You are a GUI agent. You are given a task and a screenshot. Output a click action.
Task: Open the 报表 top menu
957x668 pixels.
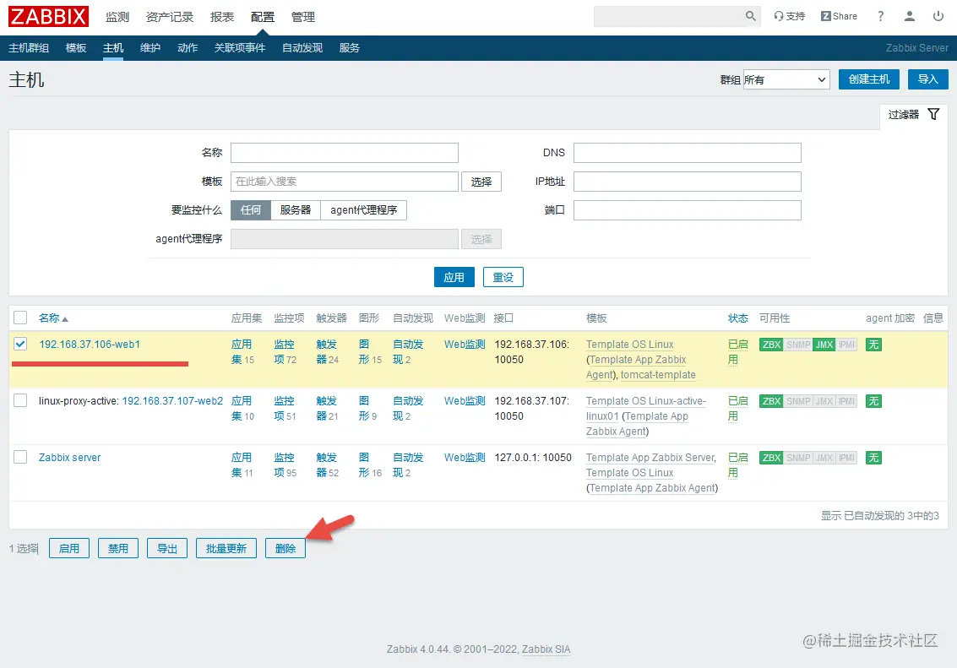(222, 17)
